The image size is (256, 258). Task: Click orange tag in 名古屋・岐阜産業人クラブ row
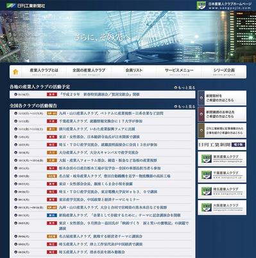[52, 176]
